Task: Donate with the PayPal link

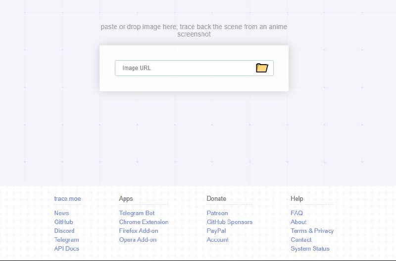Action: 216,231
